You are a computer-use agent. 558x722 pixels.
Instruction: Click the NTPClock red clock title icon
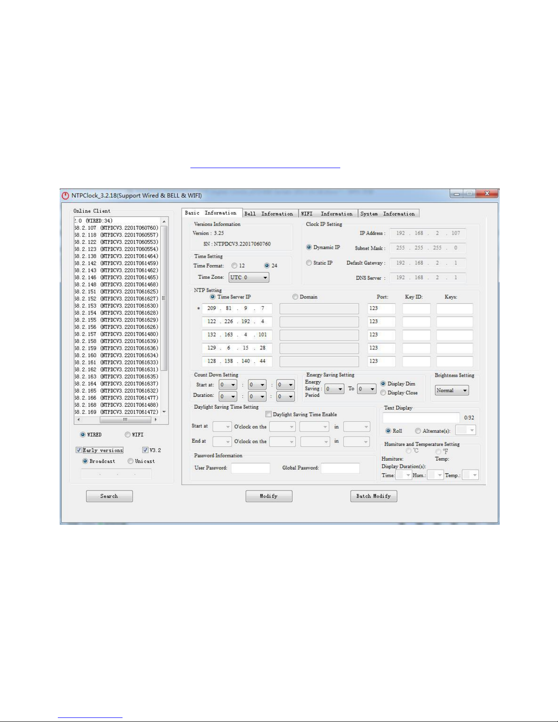pyautogui.click(x=66, y=195)
